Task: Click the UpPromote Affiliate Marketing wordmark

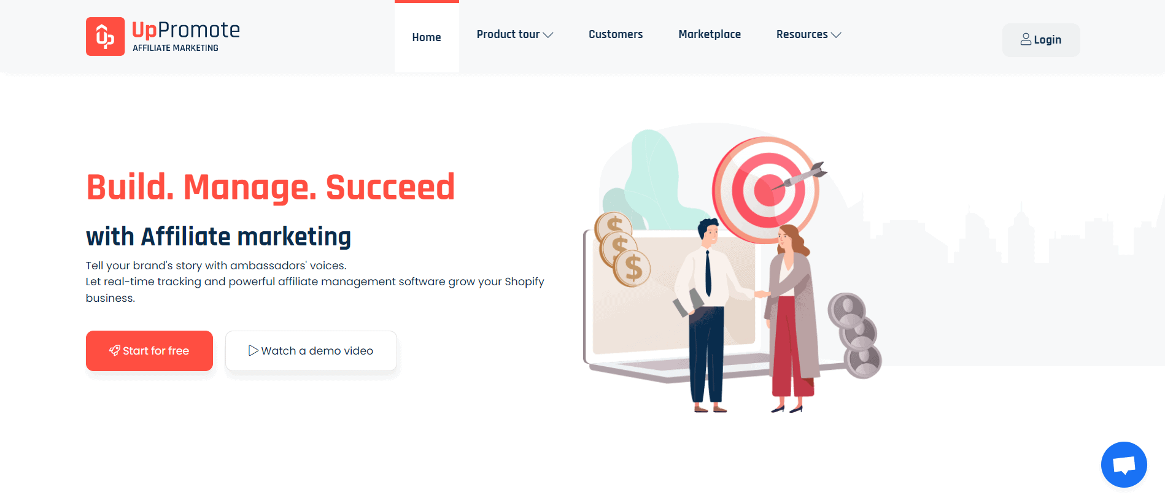Action: [186, 36]
